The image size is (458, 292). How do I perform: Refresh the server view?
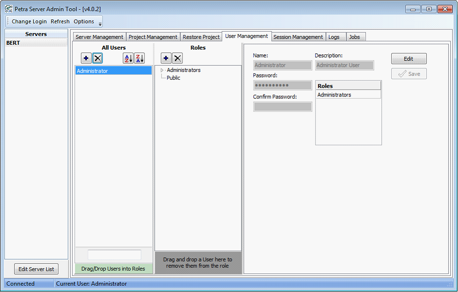[60, 21]
